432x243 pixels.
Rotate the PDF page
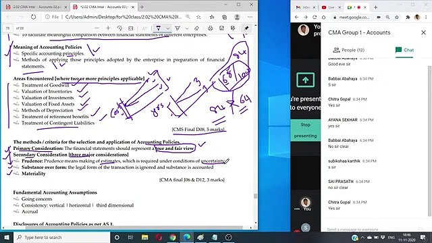(x=119, y=28)
